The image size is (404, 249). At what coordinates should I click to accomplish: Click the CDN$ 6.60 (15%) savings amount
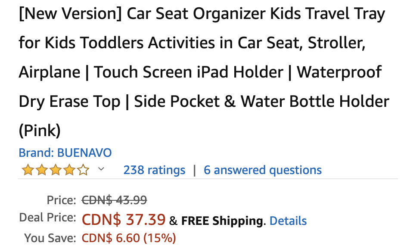click(129, 238)
